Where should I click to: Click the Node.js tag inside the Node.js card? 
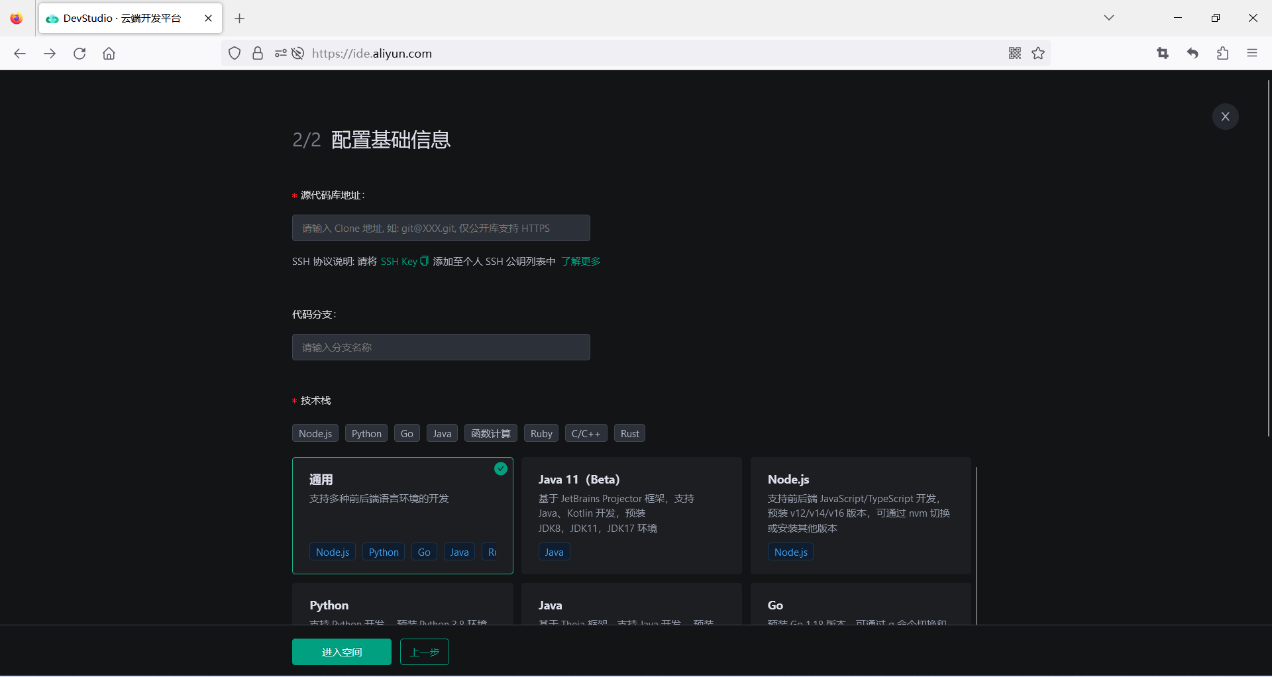click(x=791, y=552)
